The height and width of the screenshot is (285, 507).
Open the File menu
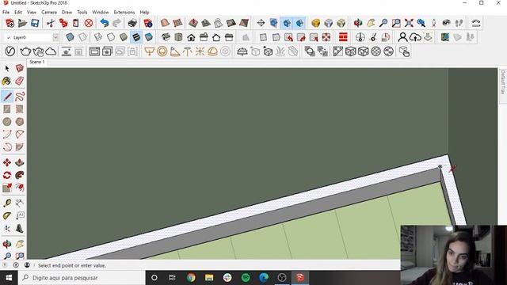(6, 13)
